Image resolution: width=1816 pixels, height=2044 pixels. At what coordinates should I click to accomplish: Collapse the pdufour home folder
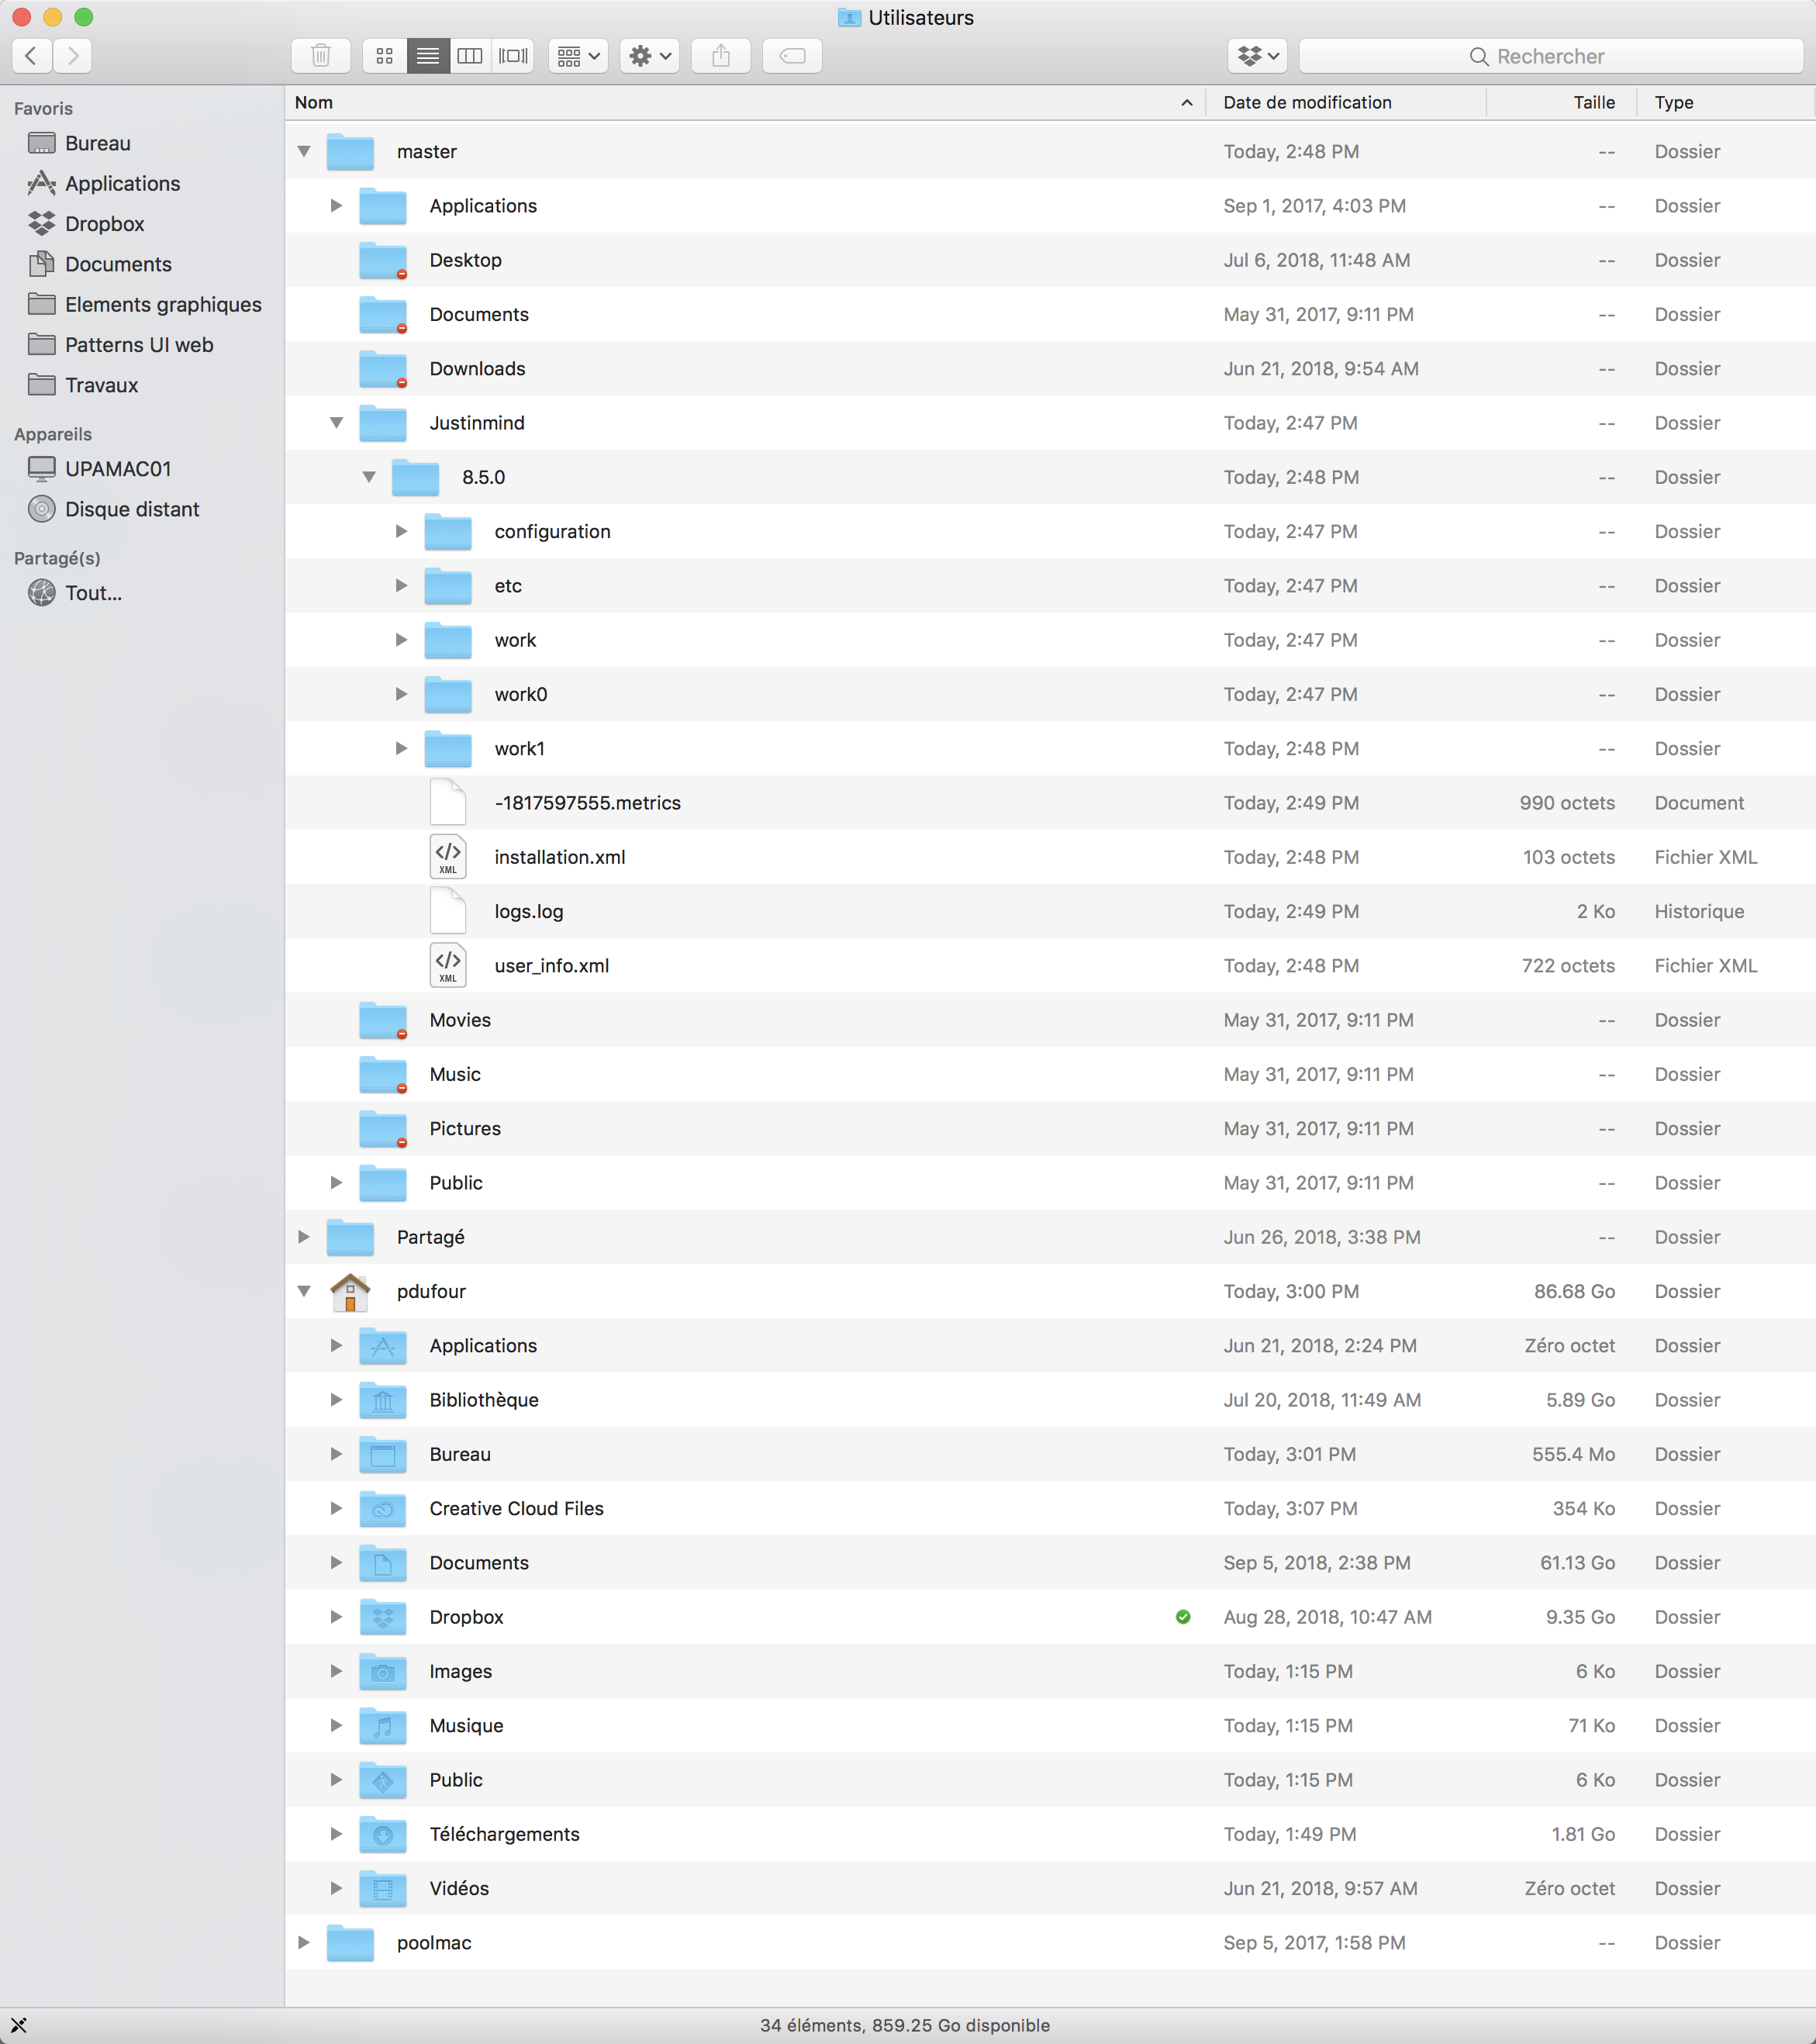point(304,1291)
